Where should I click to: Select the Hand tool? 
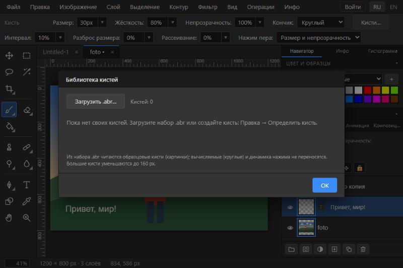pyautogui.click(x=9, y=218)
